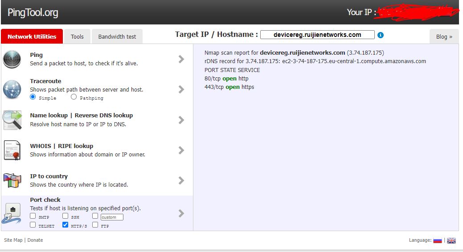The image size is (463, 252).
Task: Uncheck the HTTP/S port checkbox
Action: (66, 225)
